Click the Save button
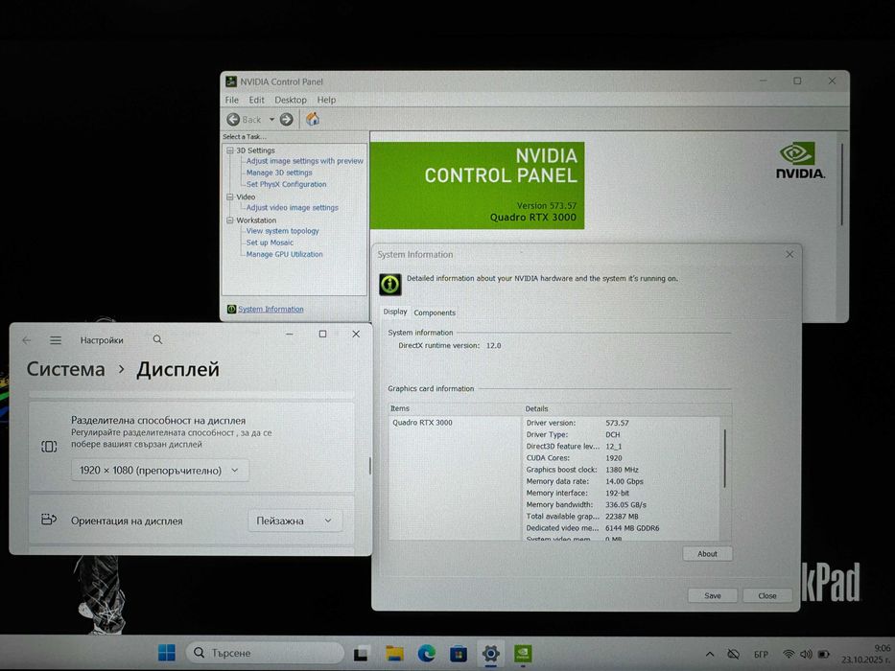 713,595
